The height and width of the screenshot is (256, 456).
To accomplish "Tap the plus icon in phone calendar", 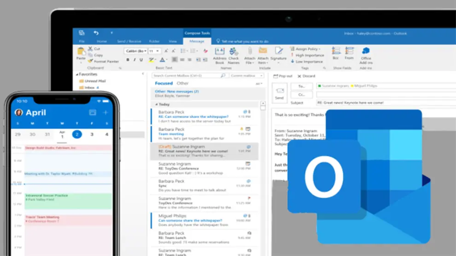I will point(106,112).
